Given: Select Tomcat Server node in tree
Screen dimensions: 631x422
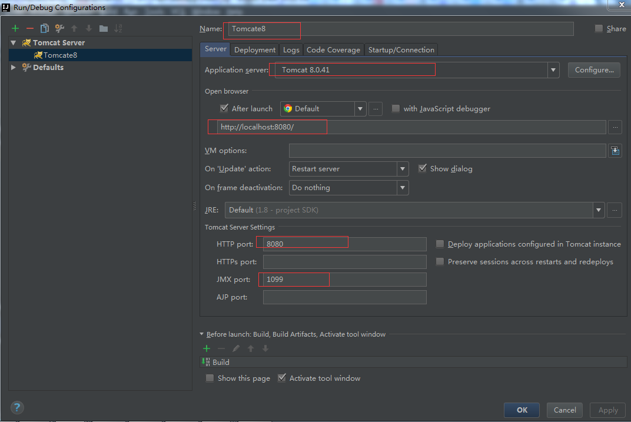Looking at the screenshot, I should (x=59, y=42).
